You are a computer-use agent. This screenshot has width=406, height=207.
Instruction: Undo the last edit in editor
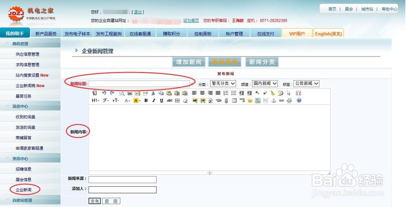(104, 93)
